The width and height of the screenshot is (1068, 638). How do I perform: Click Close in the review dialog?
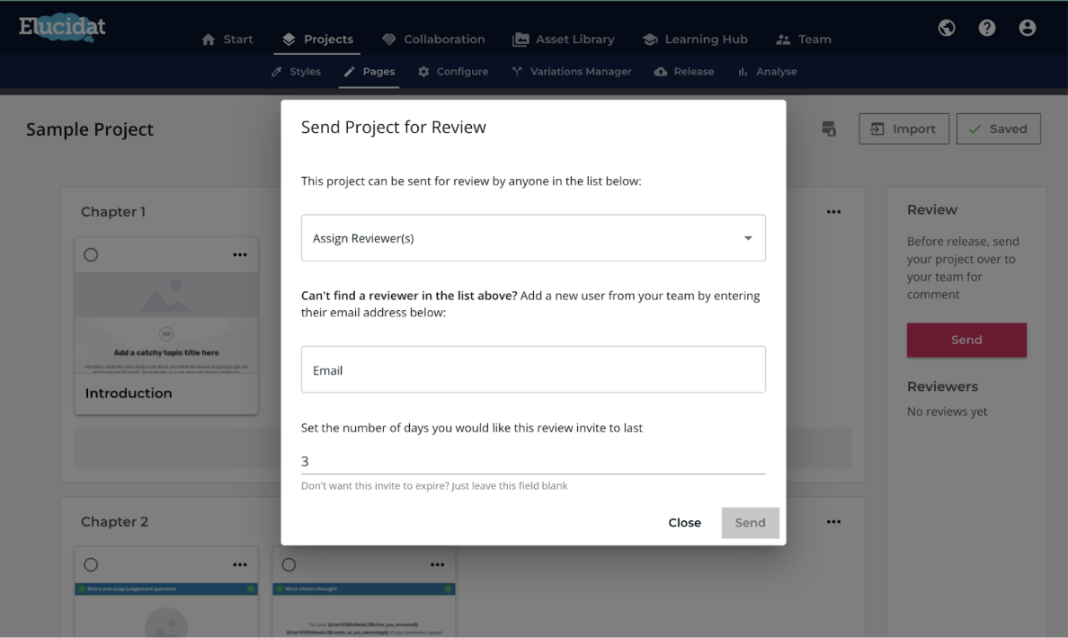click(x=684, y=522)
